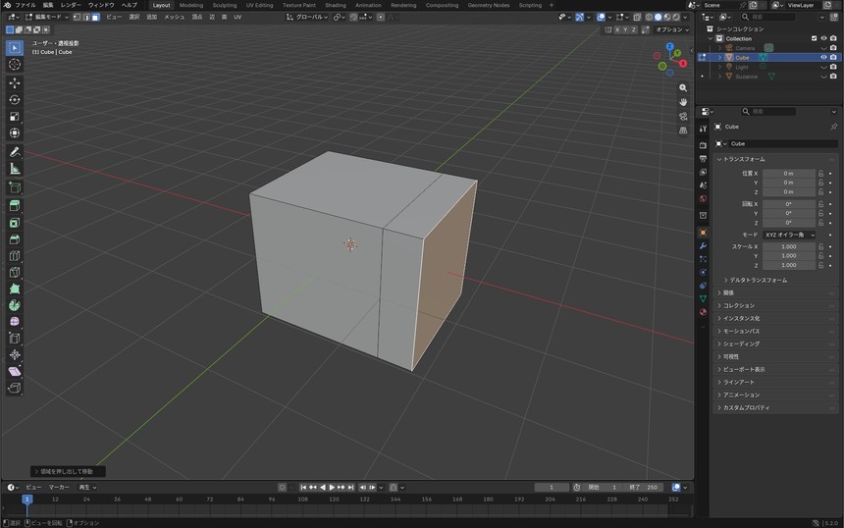844x528 pixels.
Task: Click the Scale X value field
Action: tap(789, 246)
